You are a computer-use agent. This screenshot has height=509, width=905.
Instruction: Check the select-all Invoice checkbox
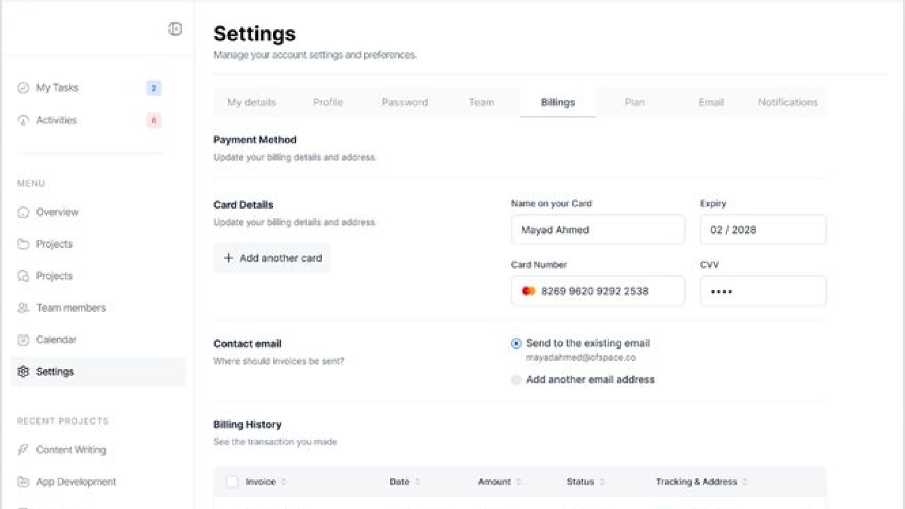click(x=232, y=482)
